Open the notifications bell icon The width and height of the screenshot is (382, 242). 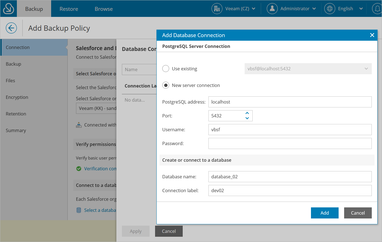377,9
